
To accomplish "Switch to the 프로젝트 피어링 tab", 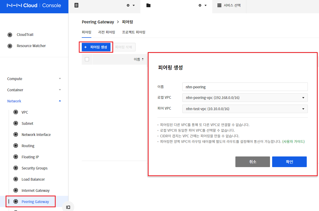I will [134, 32].
